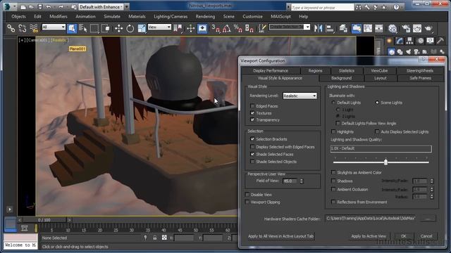451x253 pixels.
Task: Click the Mirror tool icon
Action: click(318, 28)
